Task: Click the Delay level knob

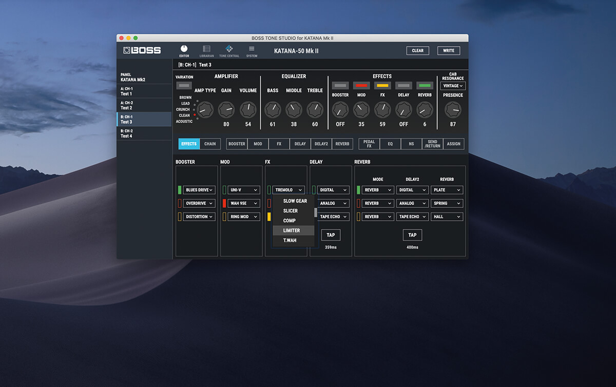Action: 403,109
